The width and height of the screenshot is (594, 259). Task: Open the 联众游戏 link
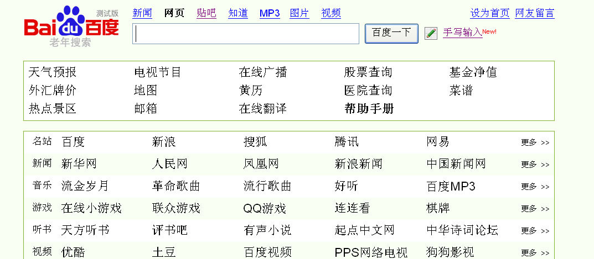(x=176, y=208)
